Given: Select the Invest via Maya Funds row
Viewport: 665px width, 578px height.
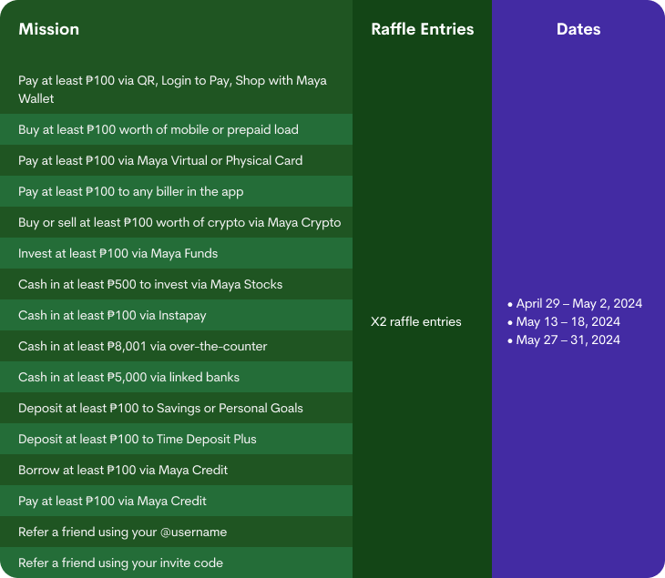Looking at the screenshot, I should tap(118, 253).
